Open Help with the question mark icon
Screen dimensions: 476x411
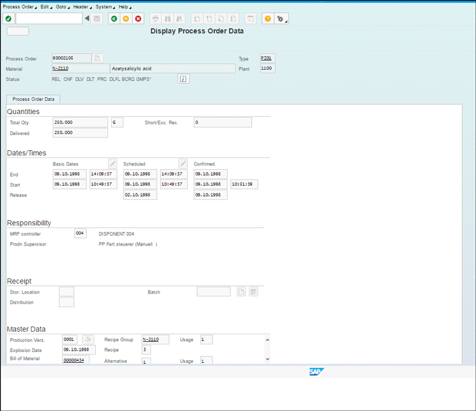267,19
